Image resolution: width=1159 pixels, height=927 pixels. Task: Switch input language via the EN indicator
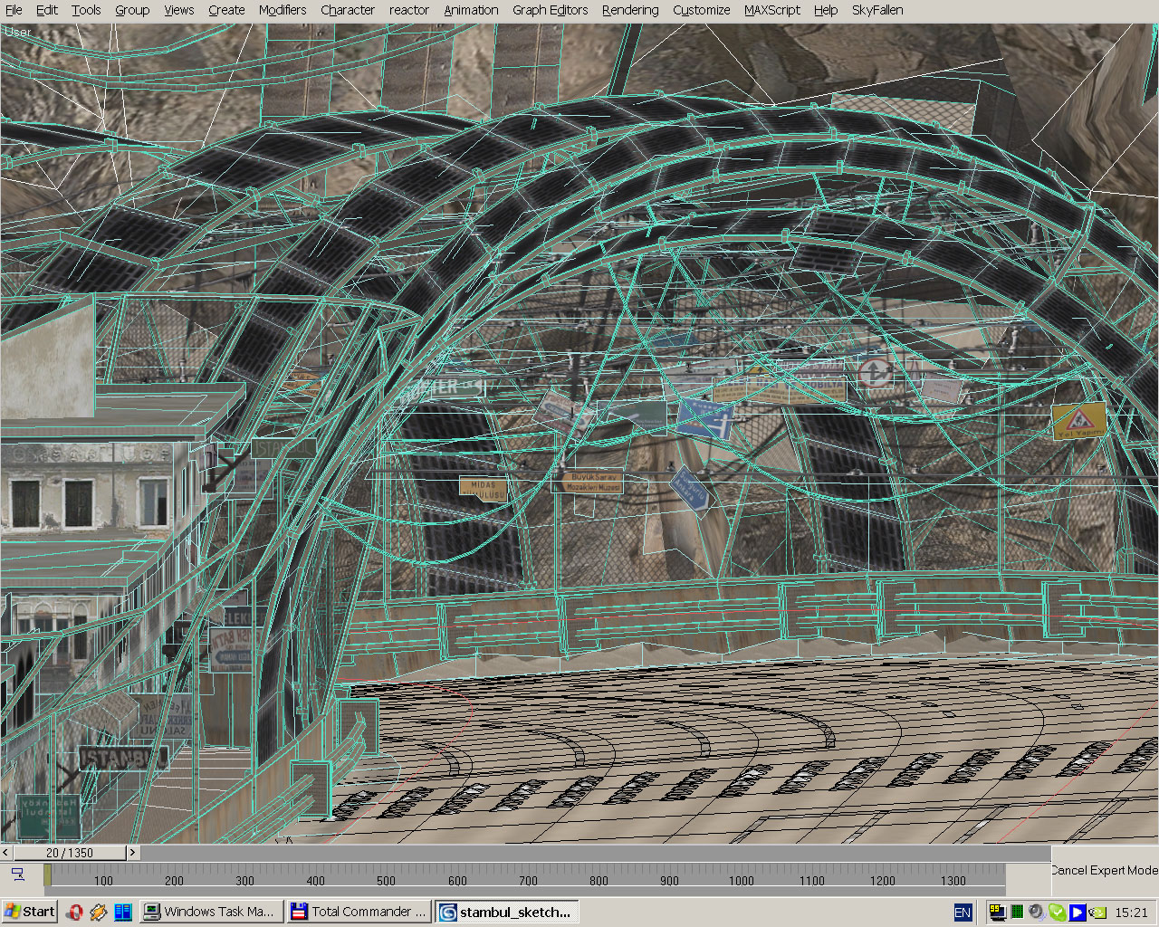963,912
